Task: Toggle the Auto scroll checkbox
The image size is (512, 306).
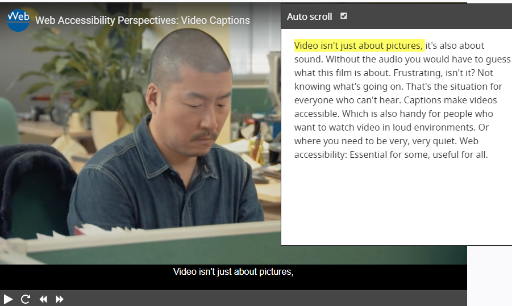Action: coord(343,16)
